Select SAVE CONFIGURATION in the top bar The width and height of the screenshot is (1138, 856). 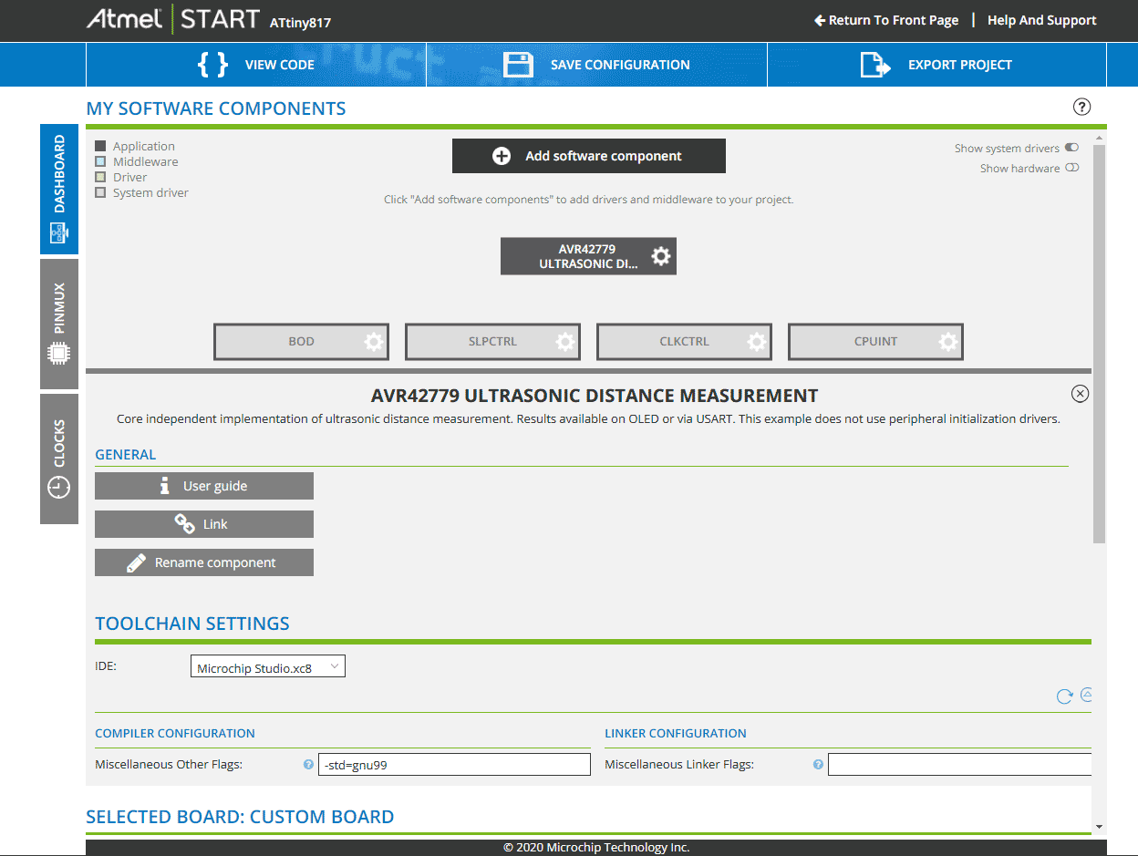click(x=596, y=65)
